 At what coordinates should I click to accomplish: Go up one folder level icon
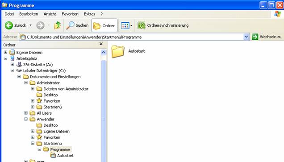pyautogui.click(x=58, y=25)
